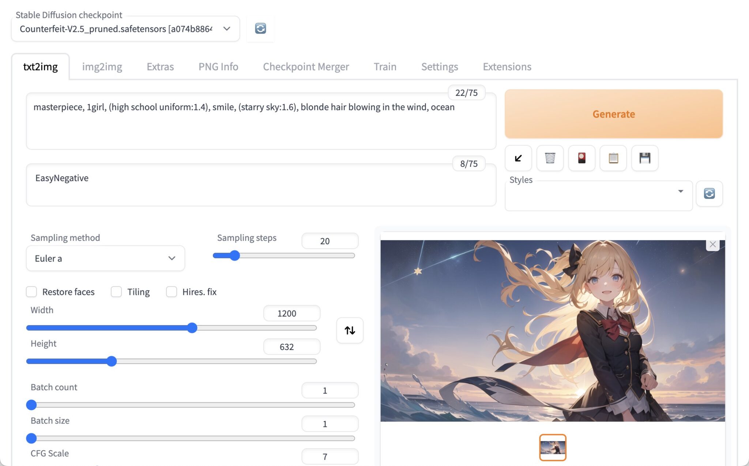Enable the Restore faces option
This screenshot has height=466, width=749.
pyautogui.click(x=31, y=292)
